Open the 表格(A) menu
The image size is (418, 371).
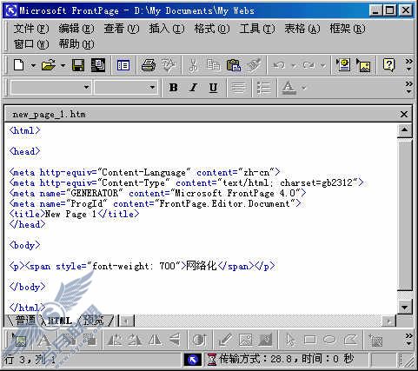(x=302, y=29)
